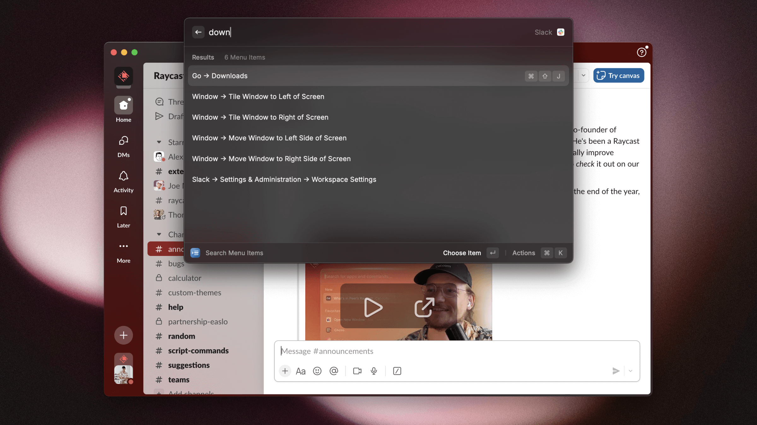Record an audio clip with microphone icon
The width and height of the screenshot is (757, 425).
tap(374, 371)
